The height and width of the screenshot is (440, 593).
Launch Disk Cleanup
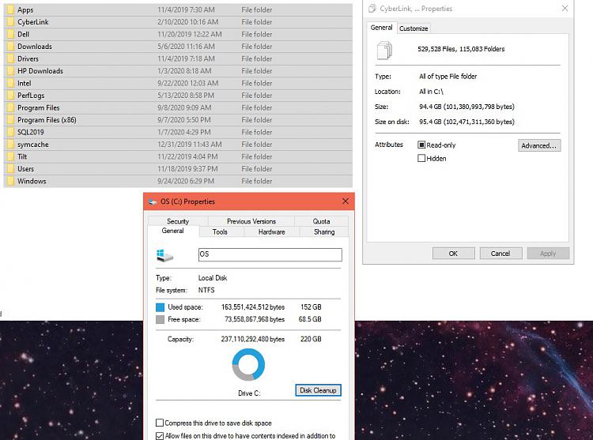coord(318,390)
